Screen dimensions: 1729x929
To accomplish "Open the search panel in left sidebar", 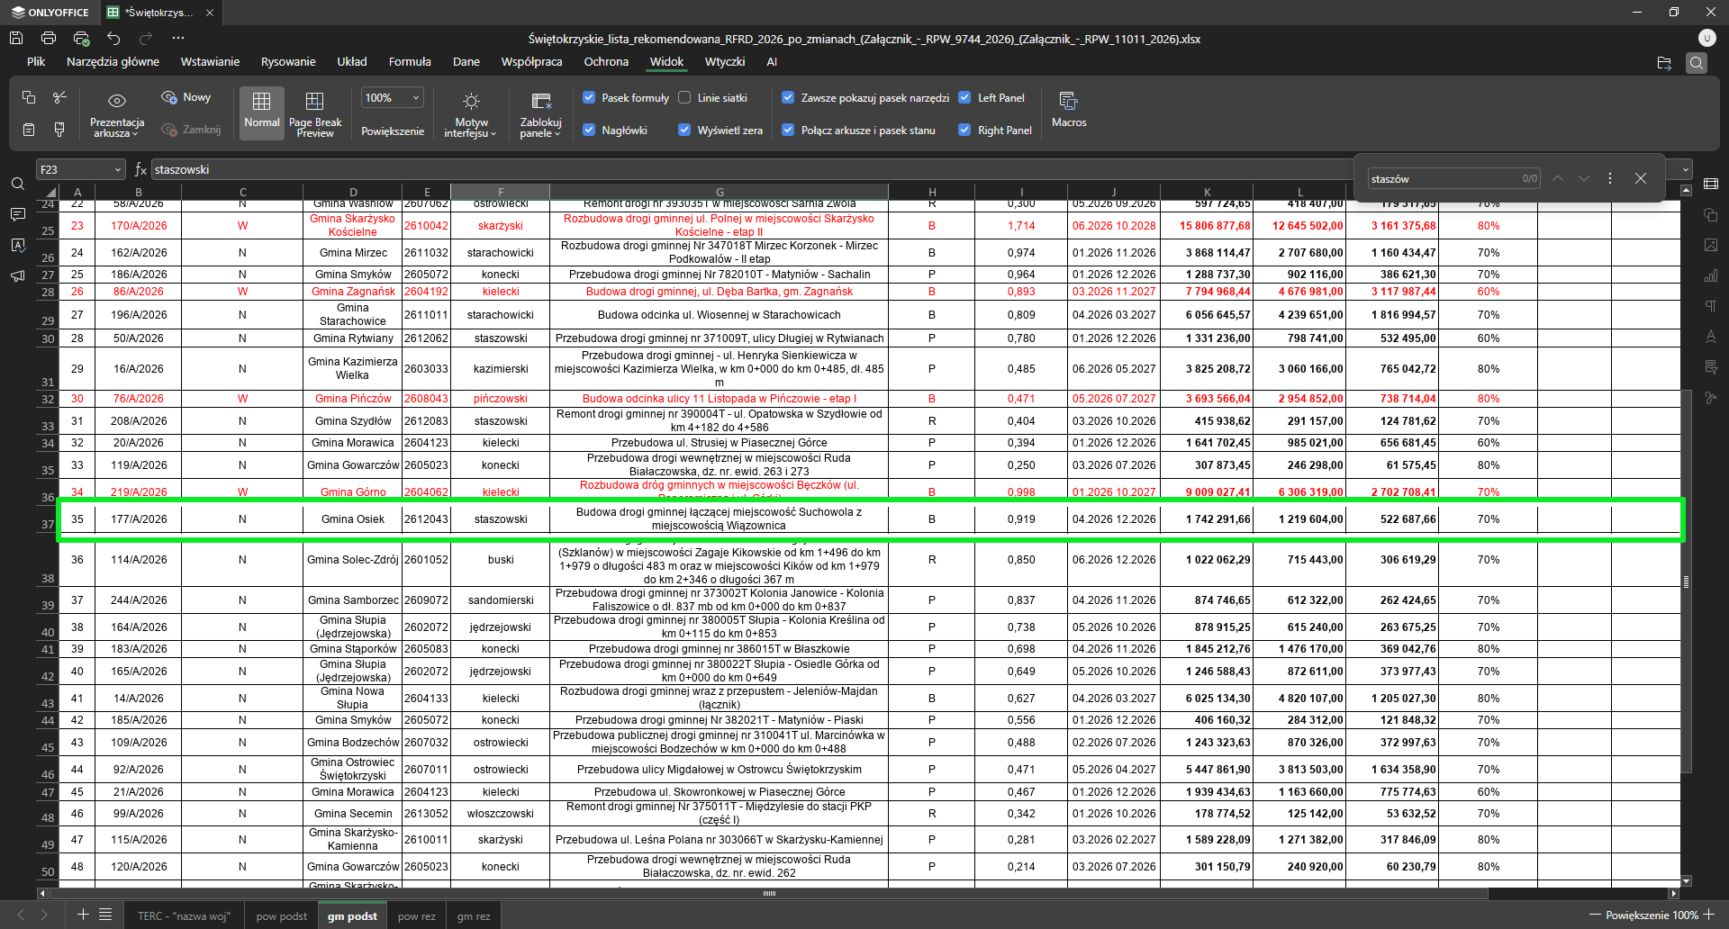I will pyautogui.click(x=17, y=185).
